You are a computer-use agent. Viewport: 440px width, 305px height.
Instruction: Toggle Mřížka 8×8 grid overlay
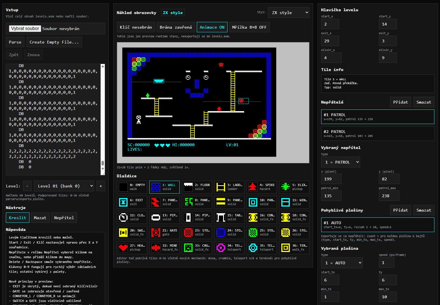[249, 27]
